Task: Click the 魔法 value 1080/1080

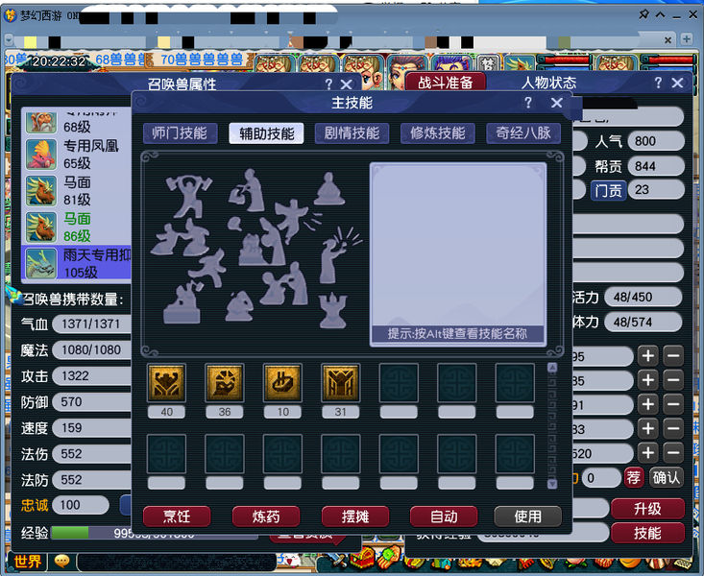Action: click(x=92, y=349)
